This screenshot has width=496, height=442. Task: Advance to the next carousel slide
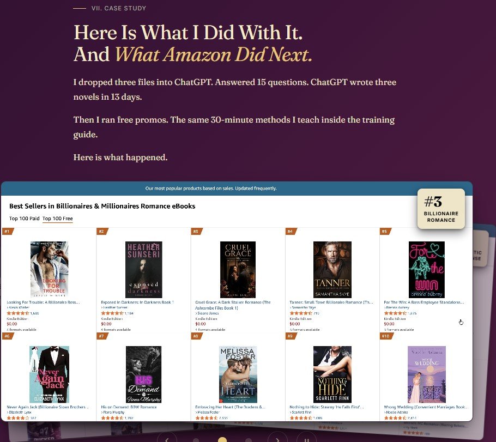pos(277,439)
